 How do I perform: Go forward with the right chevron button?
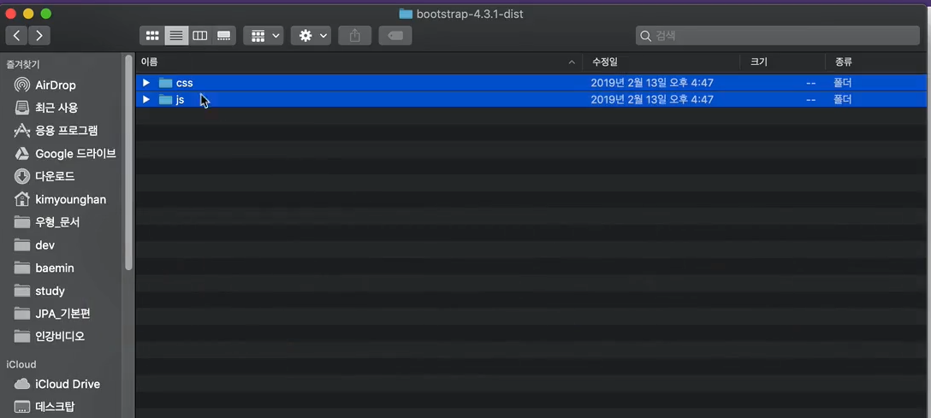(x=39, y=36)
